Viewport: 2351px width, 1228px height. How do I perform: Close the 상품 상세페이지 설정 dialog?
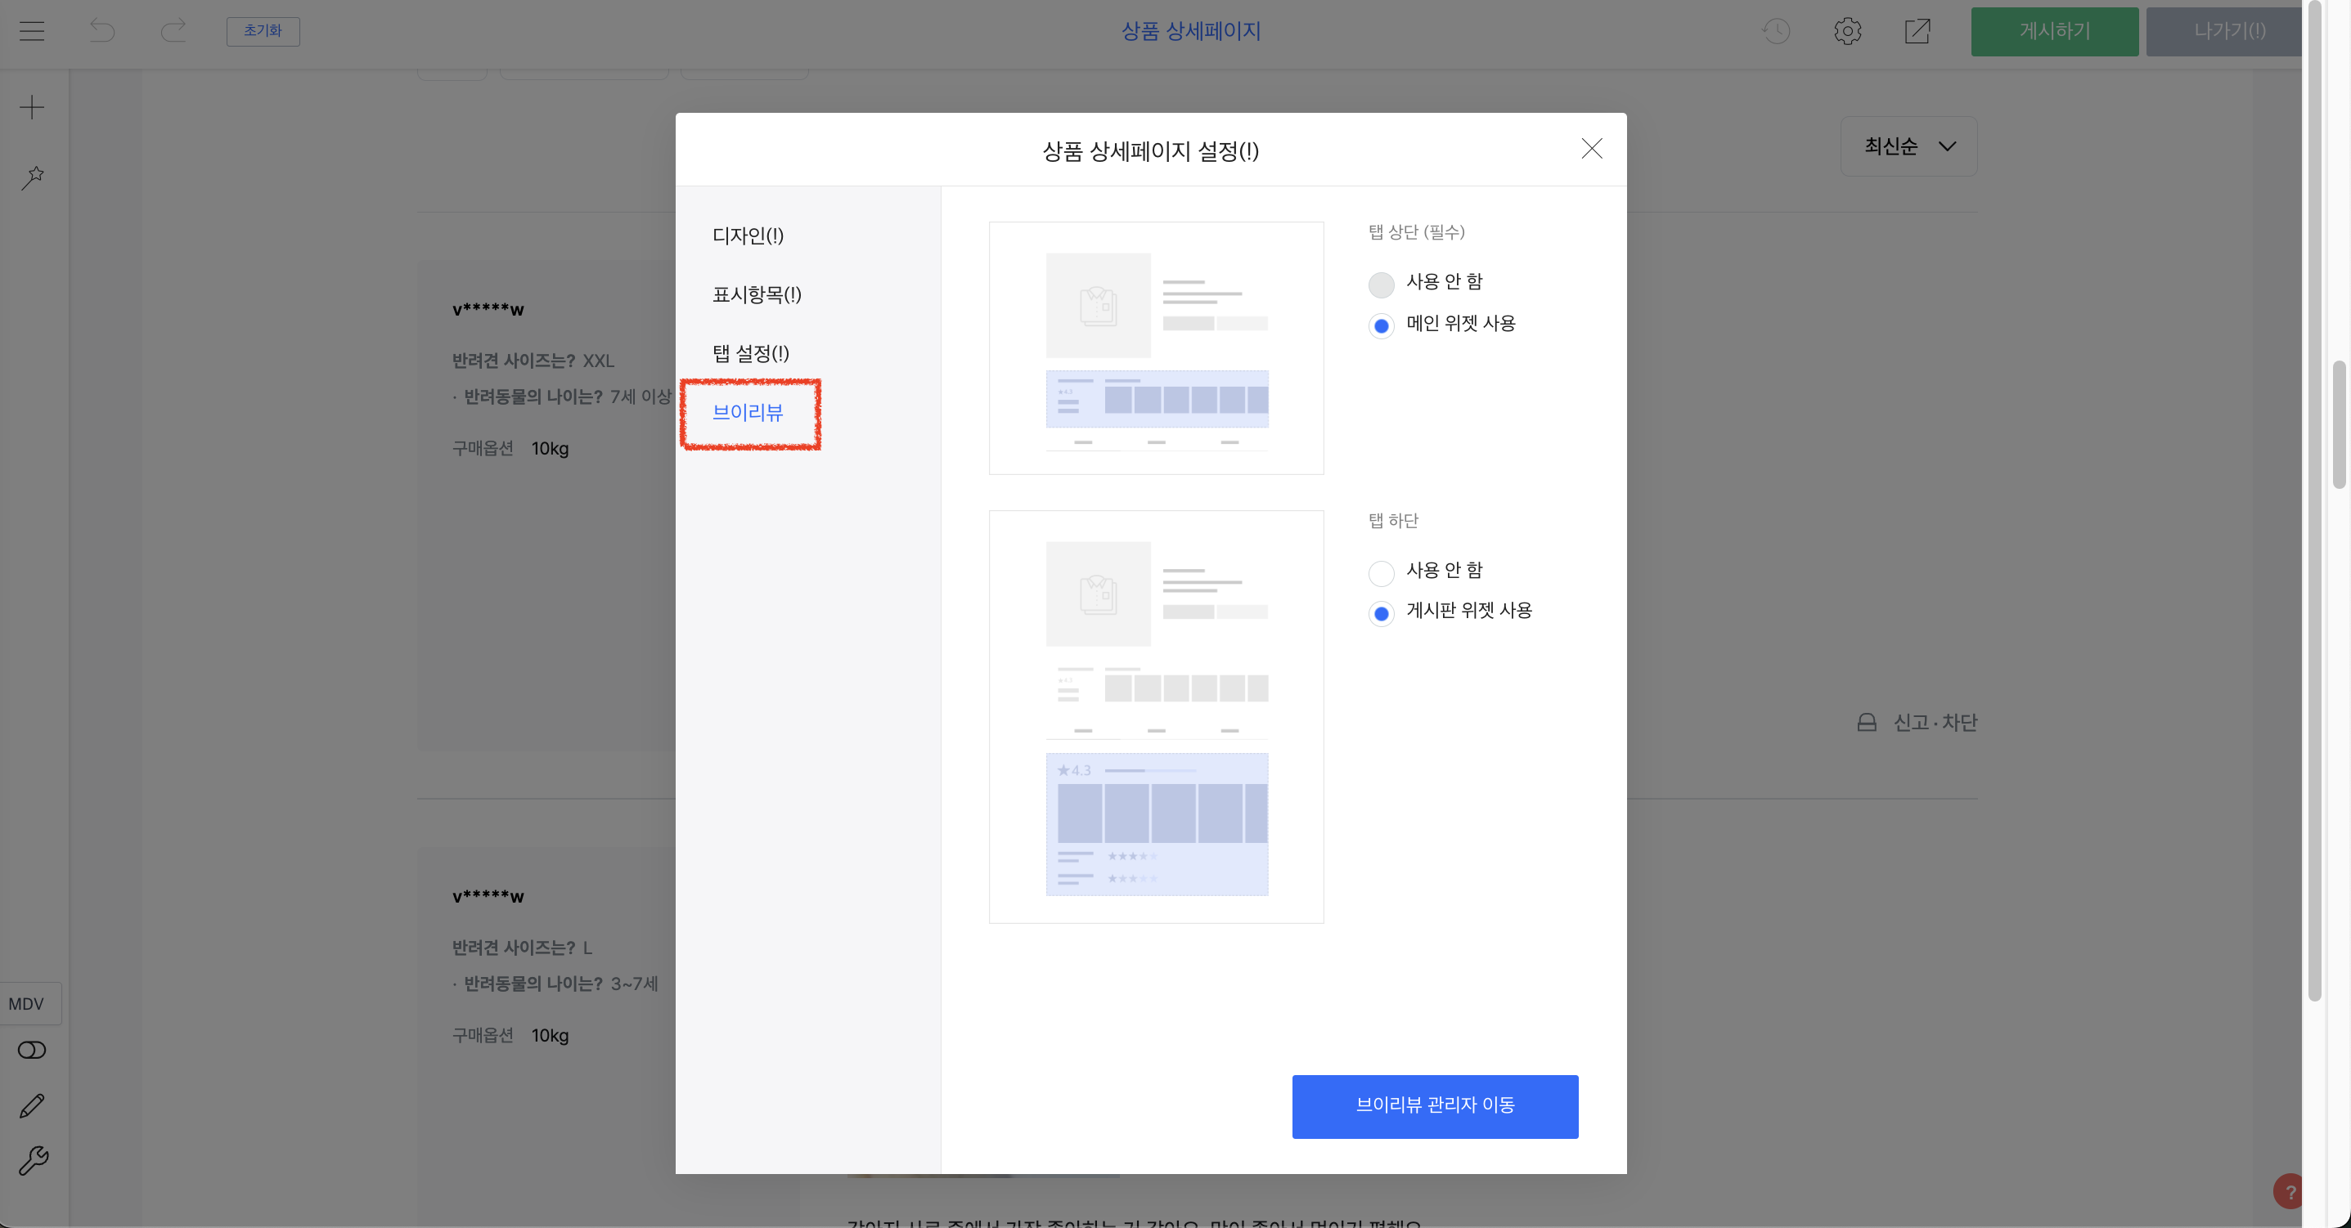click(x=1592, y=149)
